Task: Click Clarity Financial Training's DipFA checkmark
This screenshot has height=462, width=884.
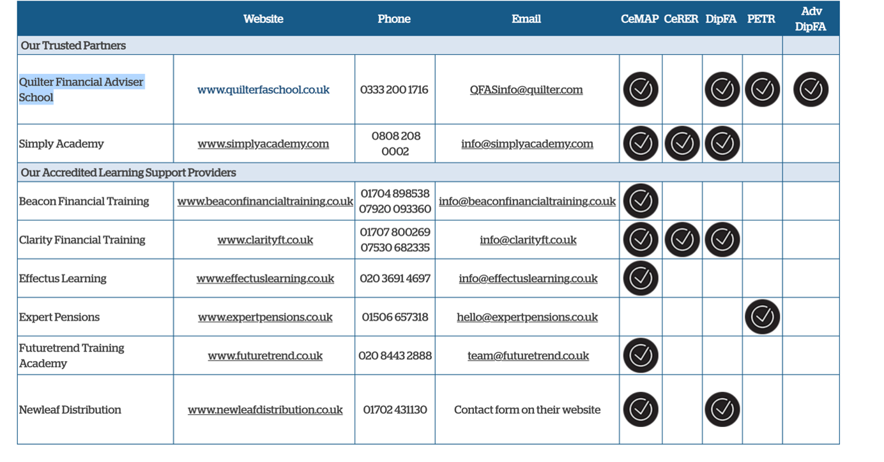Action: click(x=722, y=240)
